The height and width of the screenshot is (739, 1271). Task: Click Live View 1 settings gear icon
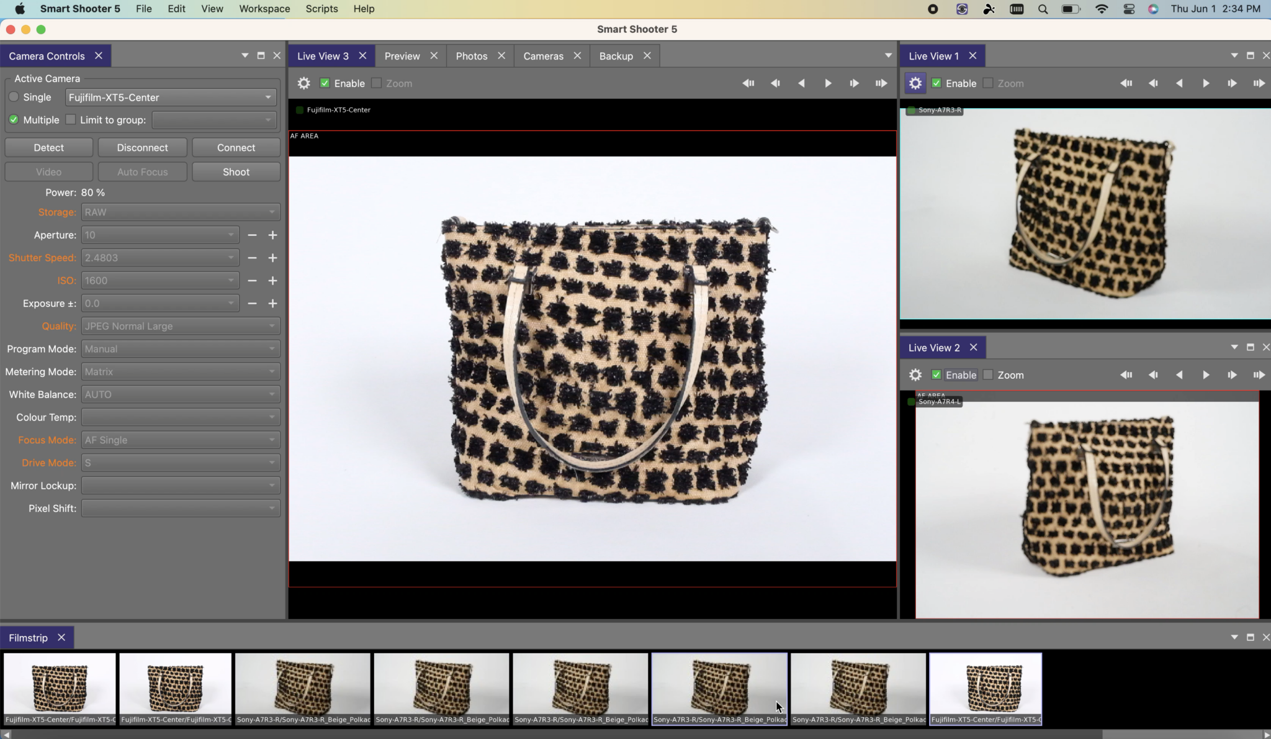[915, 83]
